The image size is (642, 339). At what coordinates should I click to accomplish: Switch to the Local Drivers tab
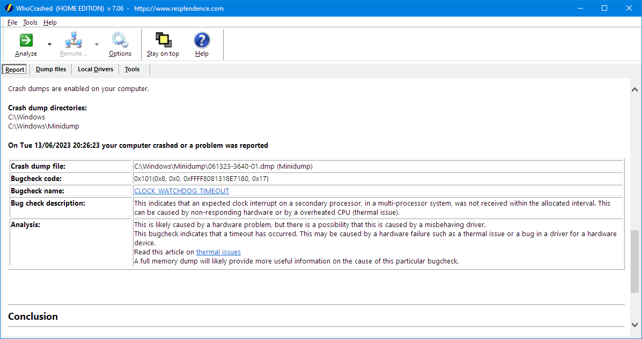pyautogui.click(x=95, y=70)
